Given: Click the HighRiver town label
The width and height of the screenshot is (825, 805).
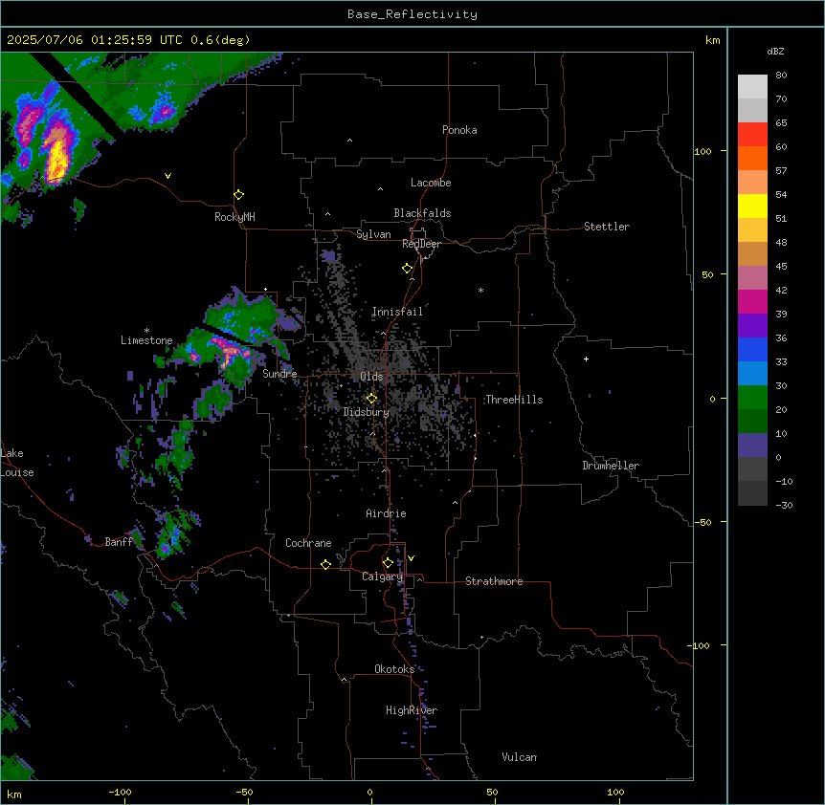Looking at the screenshot, I should click(x=412, y=710).
